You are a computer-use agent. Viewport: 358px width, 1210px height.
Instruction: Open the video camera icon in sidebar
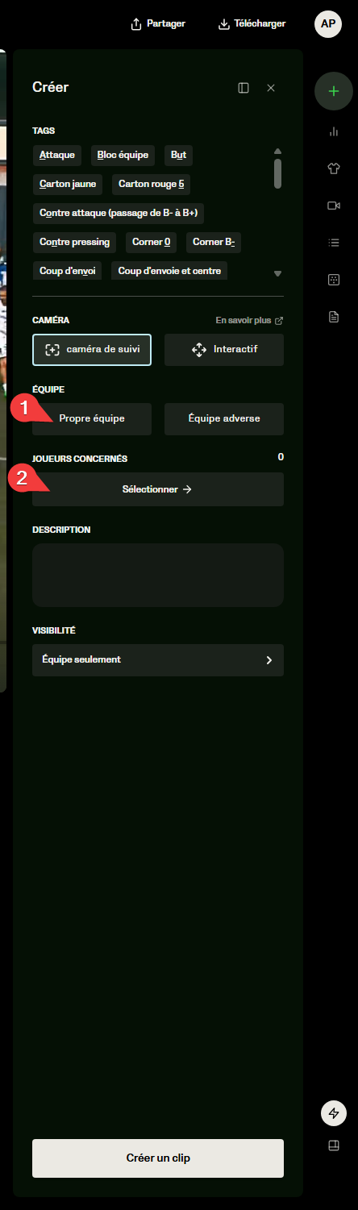pos(334,206)
